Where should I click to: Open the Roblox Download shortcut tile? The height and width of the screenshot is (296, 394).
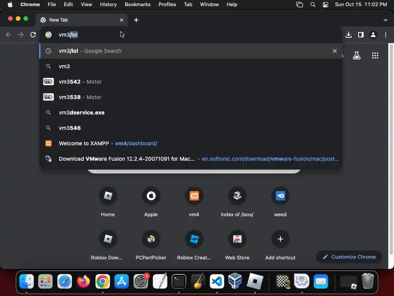108,245
